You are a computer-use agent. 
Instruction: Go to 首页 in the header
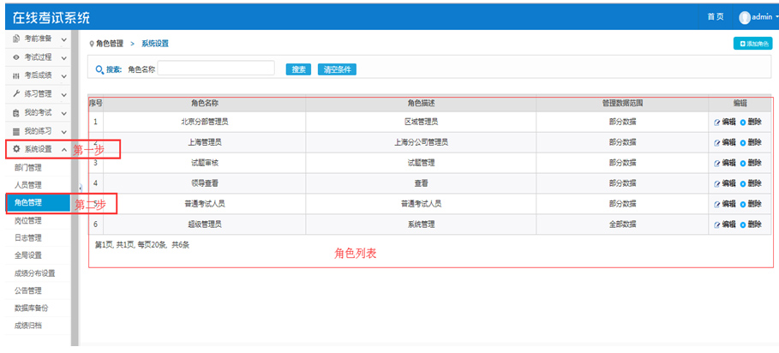coord(716,17)
